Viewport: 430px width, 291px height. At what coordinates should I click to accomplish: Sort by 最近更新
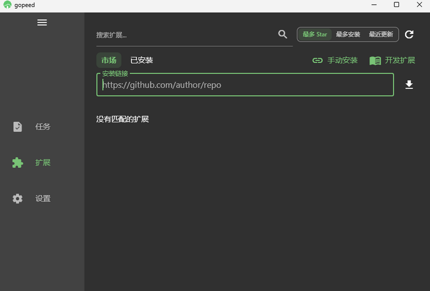tap(381, 34)
